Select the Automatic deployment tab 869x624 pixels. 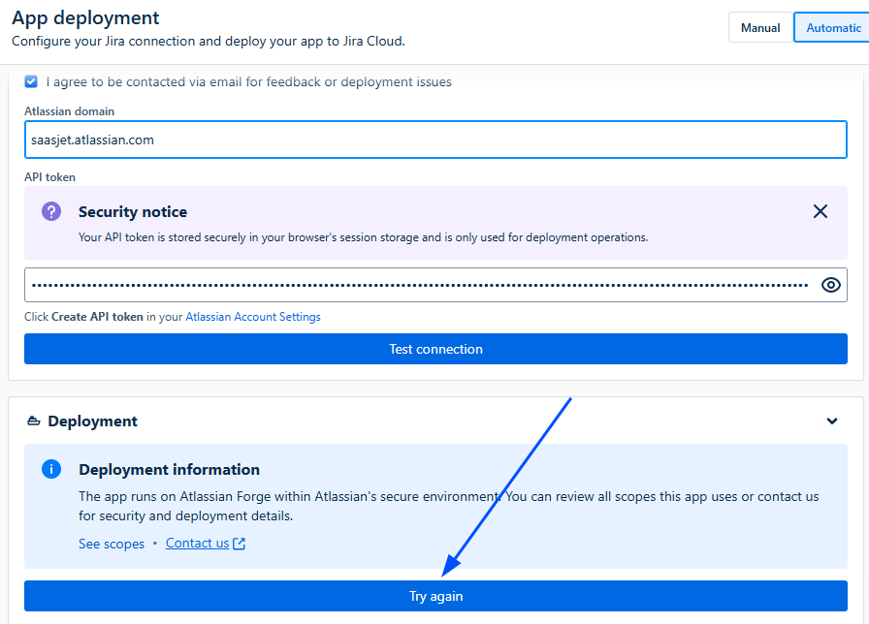click(x=833, y=28)
